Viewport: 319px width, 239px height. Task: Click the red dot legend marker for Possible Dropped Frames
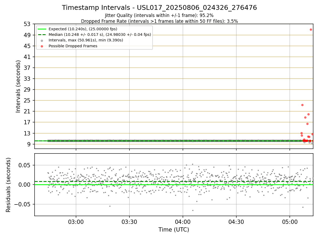(x=42, y=46)
